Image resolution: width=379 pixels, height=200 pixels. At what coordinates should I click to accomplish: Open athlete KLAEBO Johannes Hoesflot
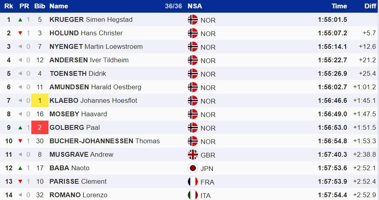93,100
